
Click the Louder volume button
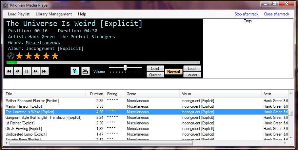pyautogui.click(x=192, y=75)
